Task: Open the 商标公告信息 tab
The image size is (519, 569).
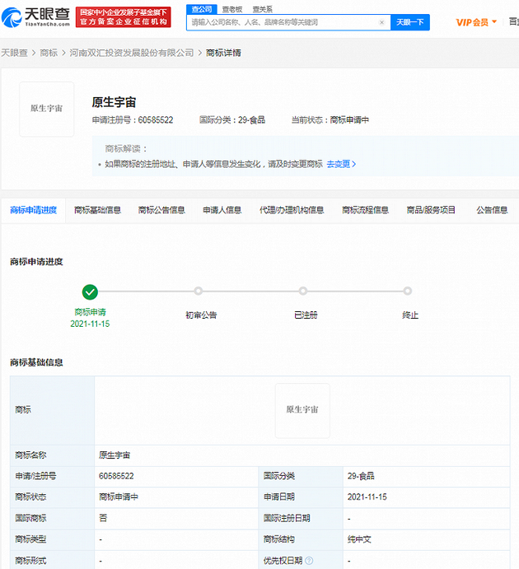Action: click(161, 210)
